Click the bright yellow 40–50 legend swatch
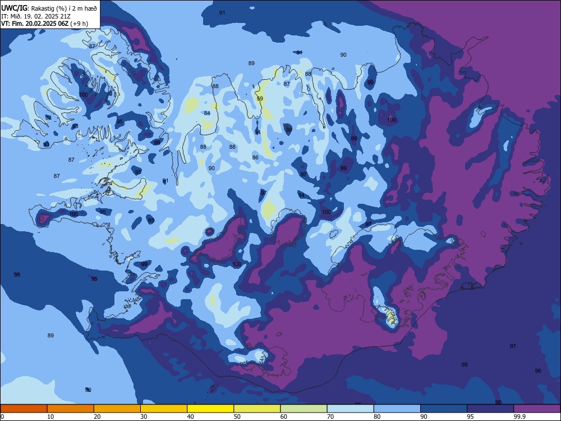This screenshot has height=421, width=561. point(210,409)
